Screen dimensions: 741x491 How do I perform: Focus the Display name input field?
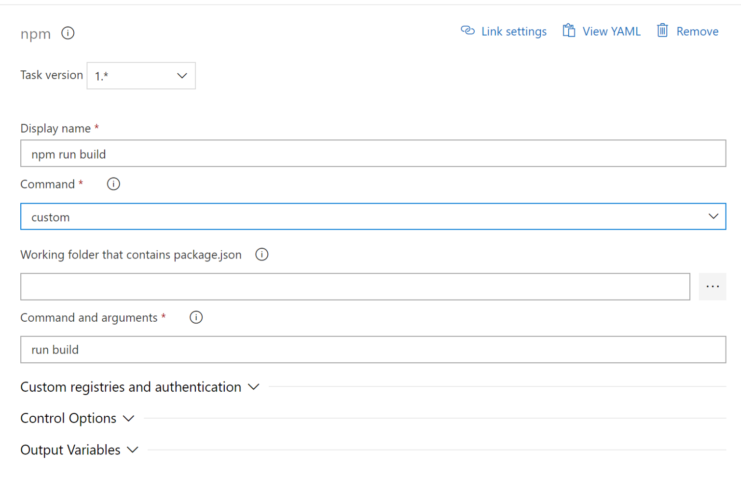click(x=373, y=153)
